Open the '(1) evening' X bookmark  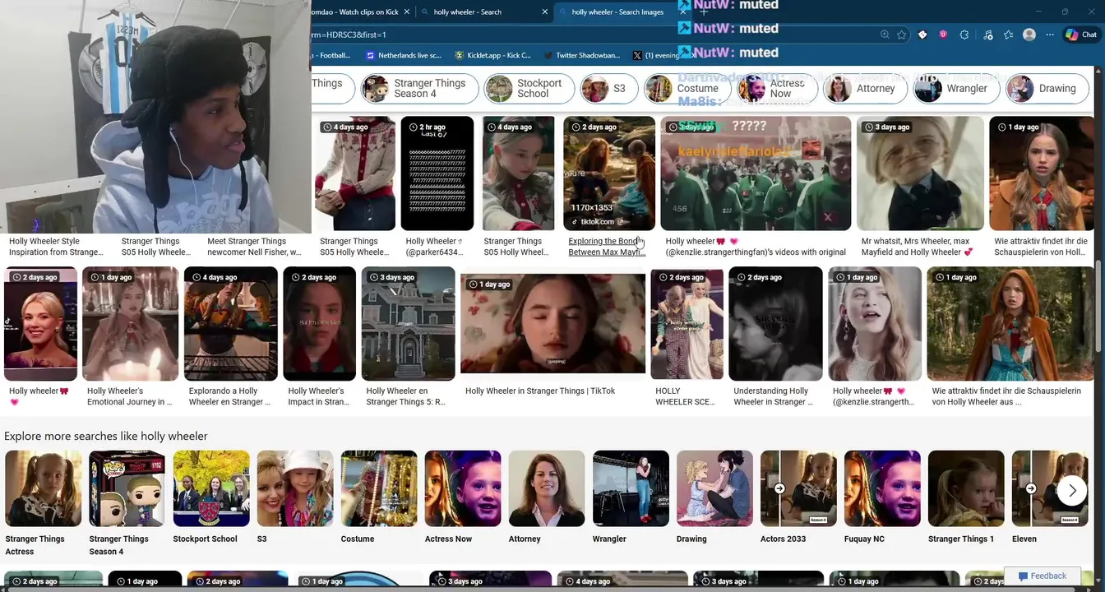click(656, 55)
